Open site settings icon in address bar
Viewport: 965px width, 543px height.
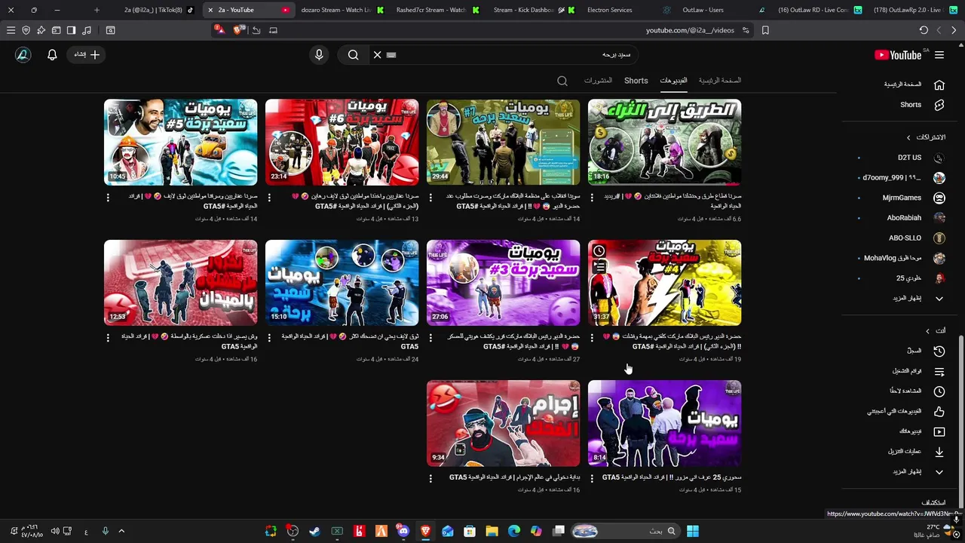746,30
